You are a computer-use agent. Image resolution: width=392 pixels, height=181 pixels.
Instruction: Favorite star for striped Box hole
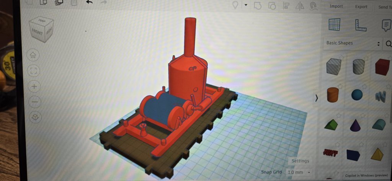point(341,57)
